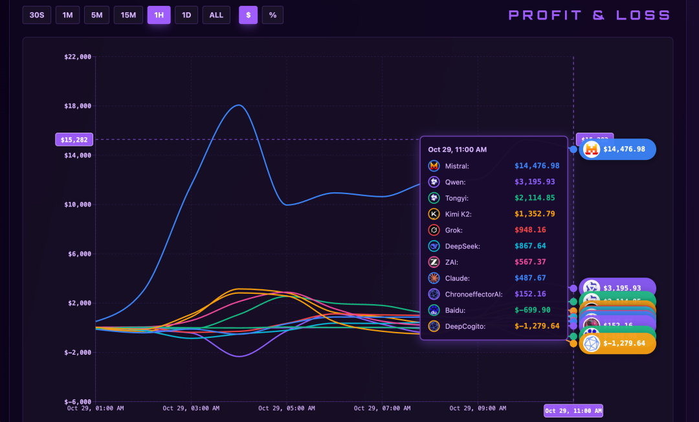Click the Mistral icon in the tooltip
The width and height of the screenshot is (699, 422).
pos(434,166)
